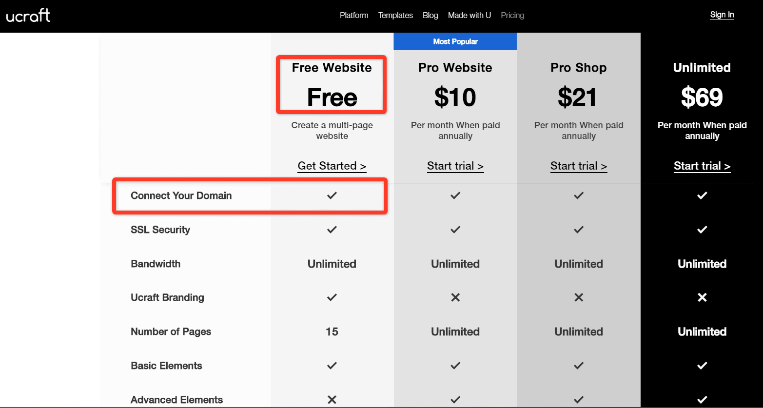
Task: Start trial for Pro Website plan
Action: click(x=455, y=166)
